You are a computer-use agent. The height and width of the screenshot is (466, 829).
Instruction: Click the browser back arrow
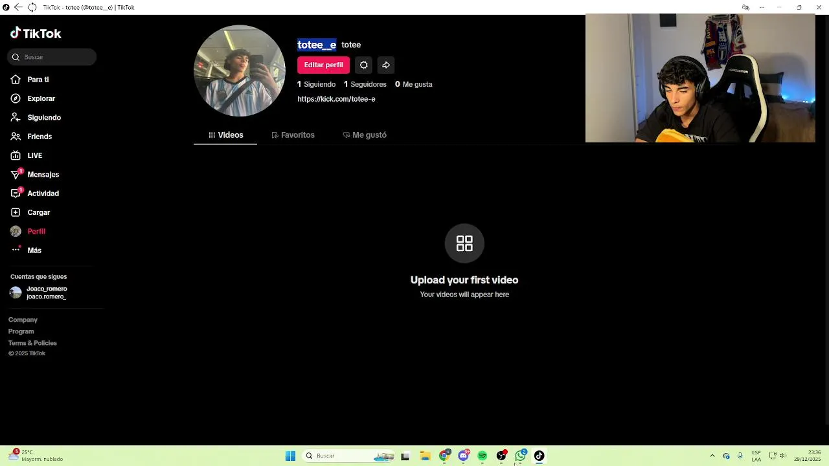(18, 7)
